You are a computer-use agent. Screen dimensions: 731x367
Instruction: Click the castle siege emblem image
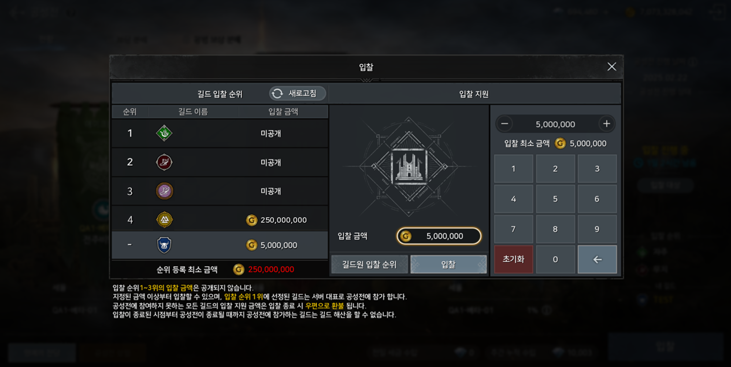tap(409, 167)
